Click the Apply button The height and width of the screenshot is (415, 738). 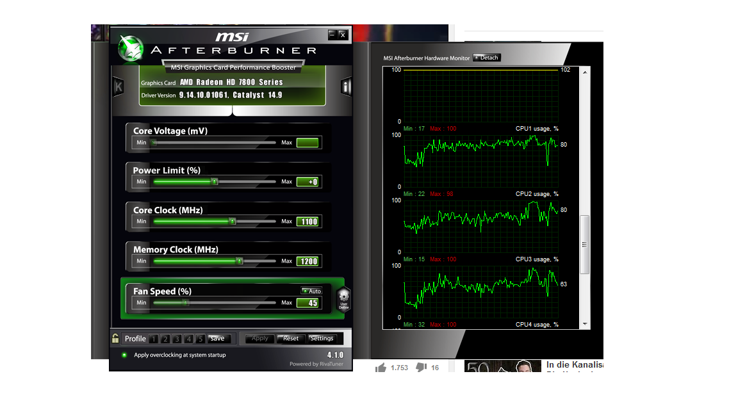[x=259, y=338]
